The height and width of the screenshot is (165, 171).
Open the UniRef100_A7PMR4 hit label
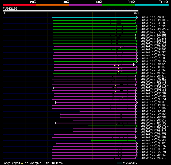click(153, 26)
